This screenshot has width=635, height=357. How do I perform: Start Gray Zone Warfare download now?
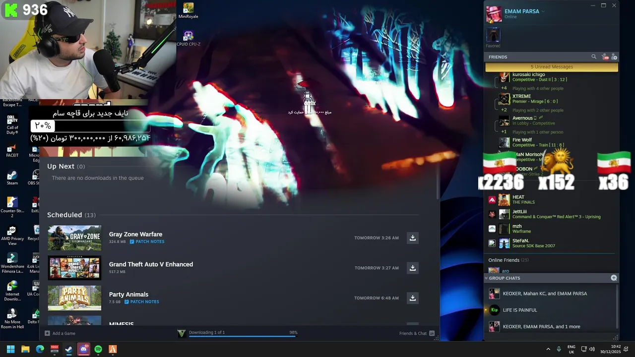(x=412, y=238)
